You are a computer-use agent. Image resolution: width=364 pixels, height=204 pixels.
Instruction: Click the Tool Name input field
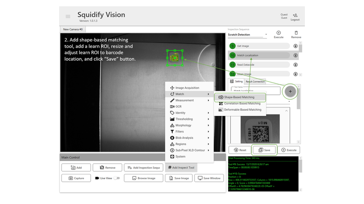(256, 91)
